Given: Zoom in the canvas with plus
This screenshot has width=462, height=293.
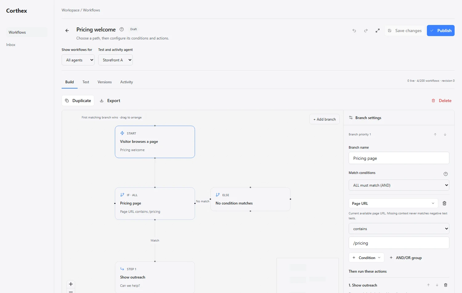Looking at the screenshot, I should (71, 284).
